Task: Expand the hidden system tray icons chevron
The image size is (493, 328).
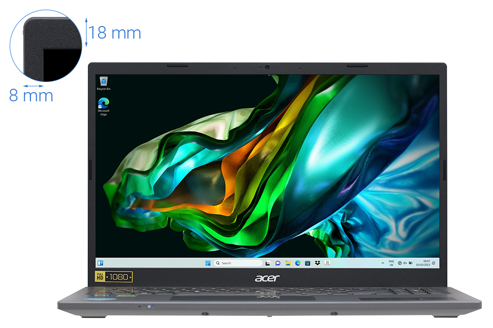Action: pos(383,263)
